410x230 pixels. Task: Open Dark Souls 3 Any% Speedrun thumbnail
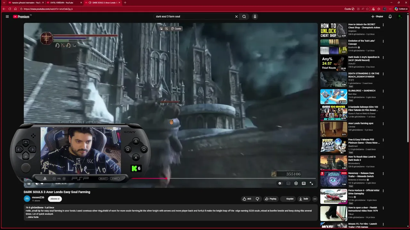pyautogui.click(x=333, y=63)
